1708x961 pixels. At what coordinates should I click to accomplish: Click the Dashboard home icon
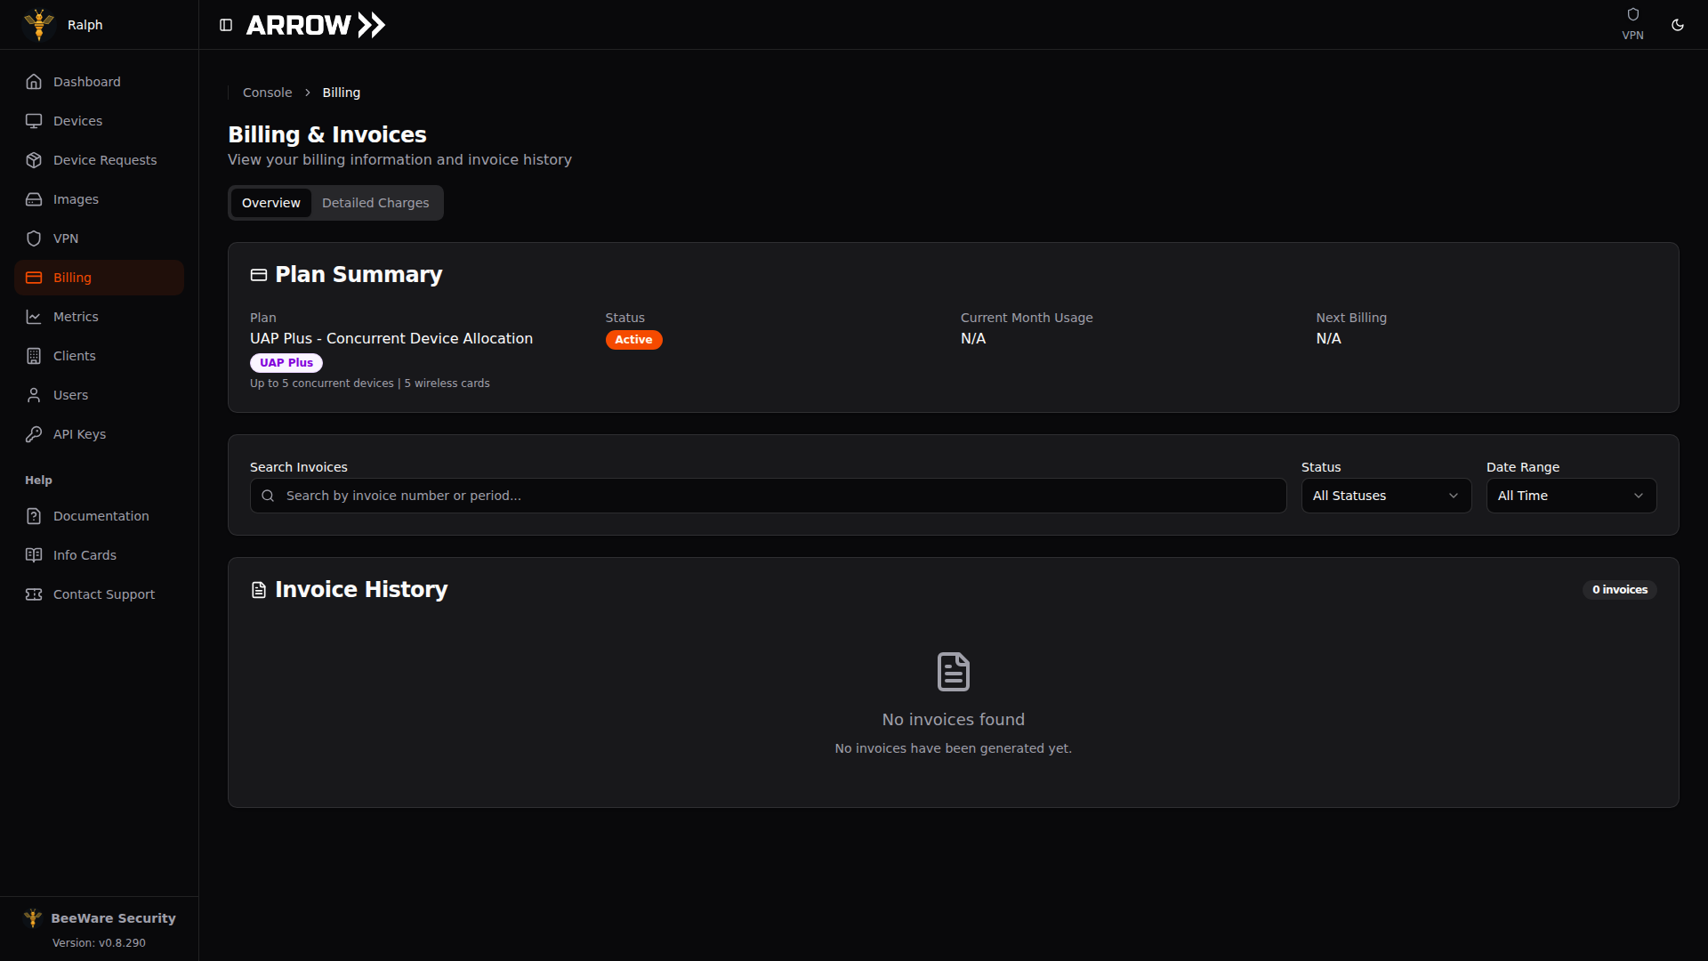pyautogui.click(x=34, y=82)
